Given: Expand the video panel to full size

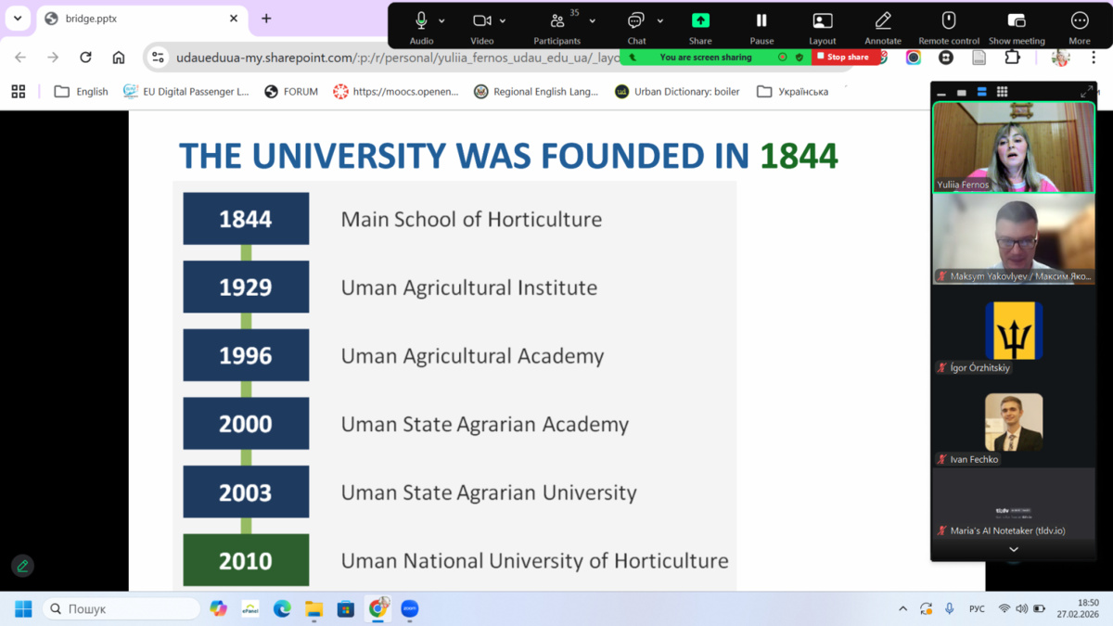Looking at the screenshot, I should (x=1086, y=92).
